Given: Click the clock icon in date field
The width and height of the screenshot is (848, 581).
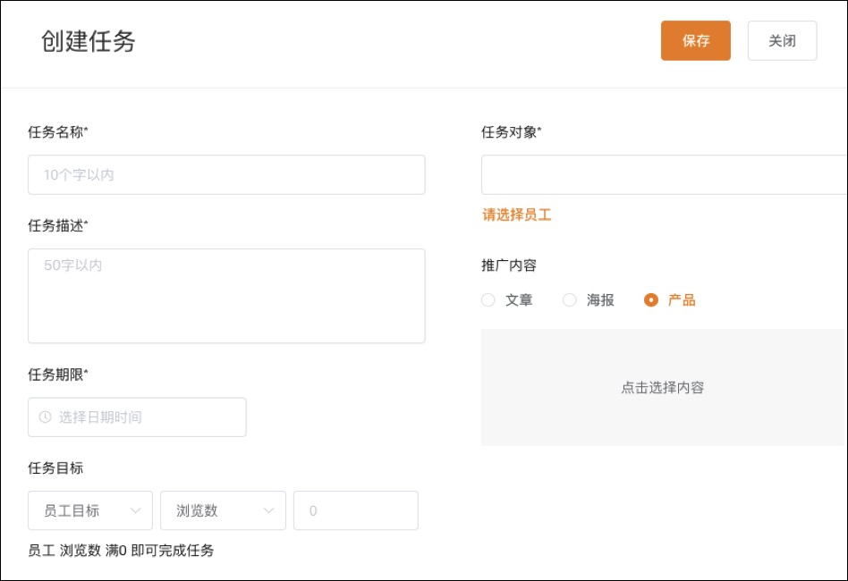Looking at the screenshot, I should [46, 417].
